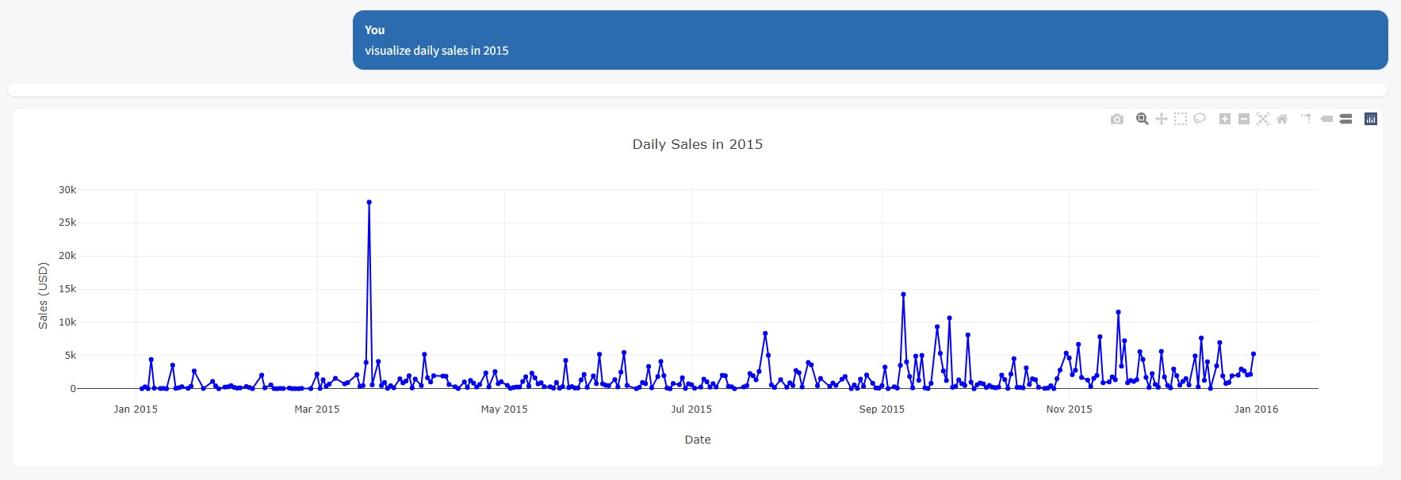Viewport: 1401px width, 480px height.
Task: Autoscale the chart axes
Action: [1263, 119]
